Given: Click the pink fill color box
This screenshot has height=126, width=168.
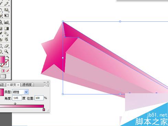Looking at the screenshot, I should pos(2,59).
